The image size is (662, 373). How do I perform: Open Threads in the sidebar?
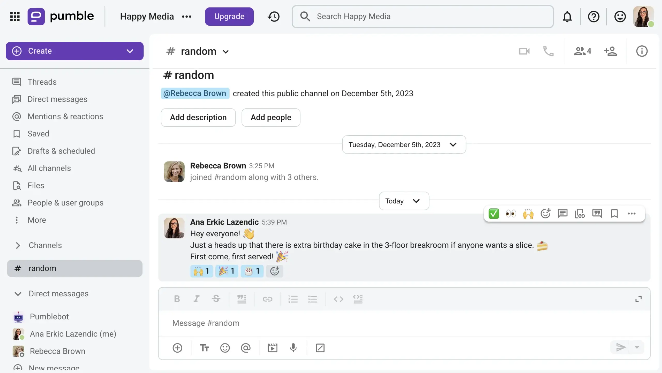click(42, 82)
